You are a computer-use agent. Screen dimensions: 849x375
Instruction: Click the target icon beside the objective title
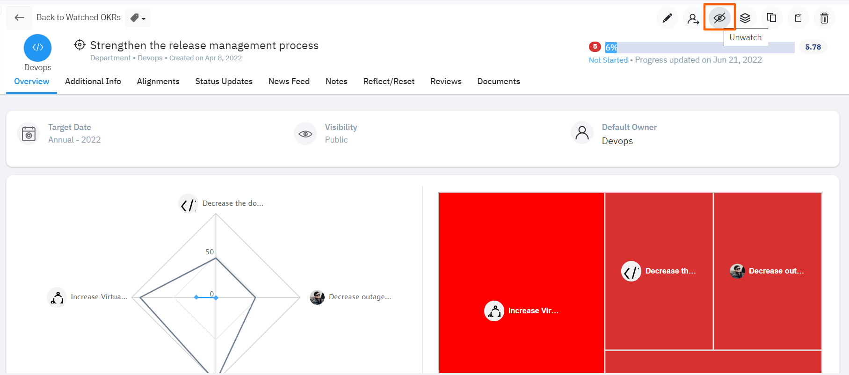tap(80, 45)
